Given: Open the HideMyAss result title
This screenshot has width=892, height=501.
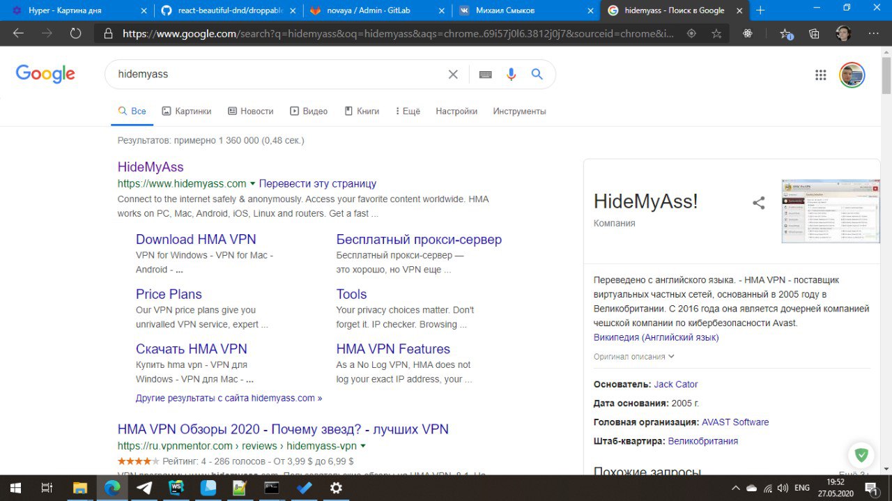Looking at the screenshot, I should pos(151,167).
